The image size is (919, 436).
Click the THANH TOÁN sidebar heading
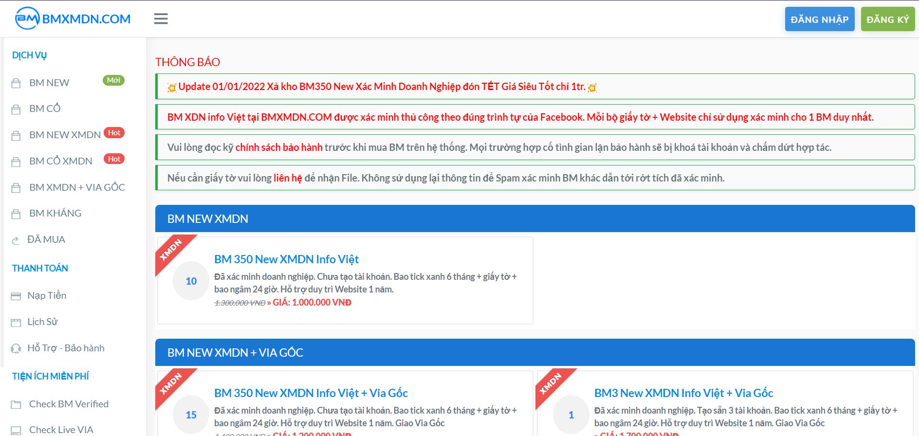(x=40, y=268)
